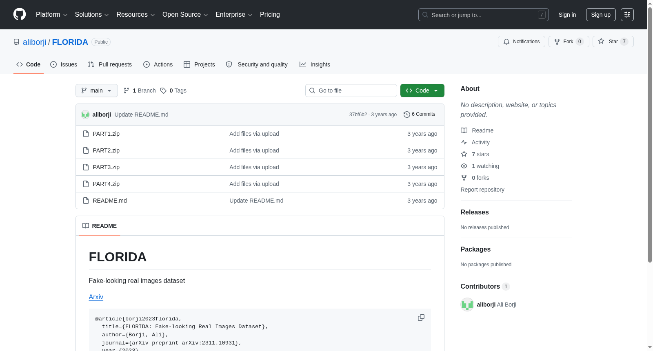Click the star icon beside 7 stars
This screenshot has height=351, width=653.
pos(464,154)
